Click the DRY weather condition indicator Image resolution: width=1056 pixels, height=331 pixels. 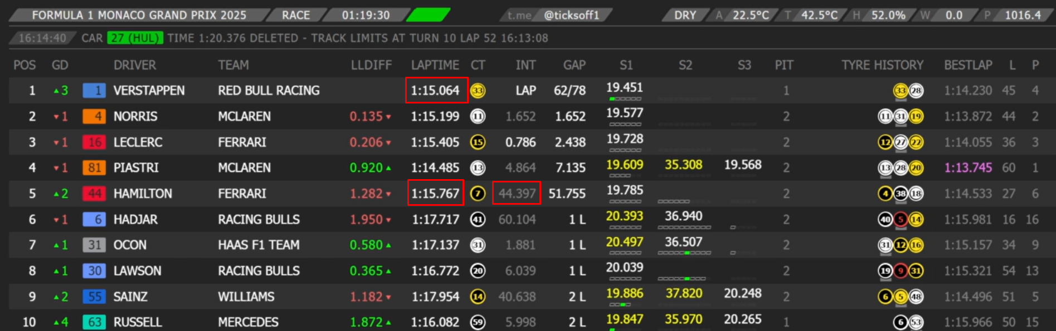point(685,15)
